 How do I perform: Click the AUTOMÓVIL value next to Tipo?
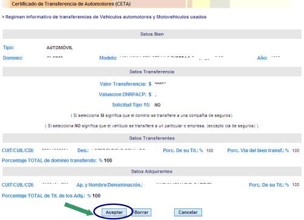[x=59, y=48]
